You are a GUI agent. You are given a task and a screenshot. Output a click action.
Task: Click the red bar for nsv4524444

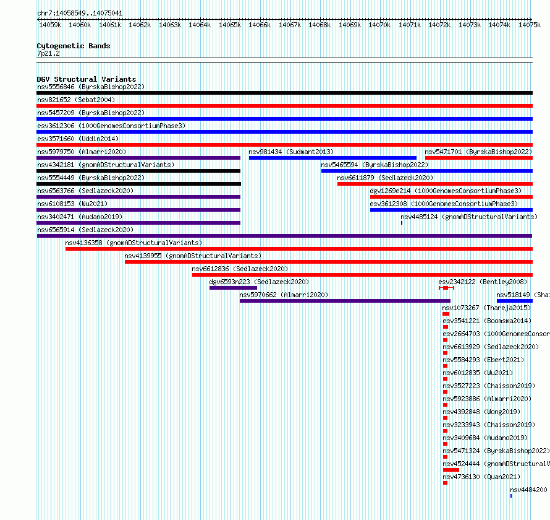coord(451,470)
